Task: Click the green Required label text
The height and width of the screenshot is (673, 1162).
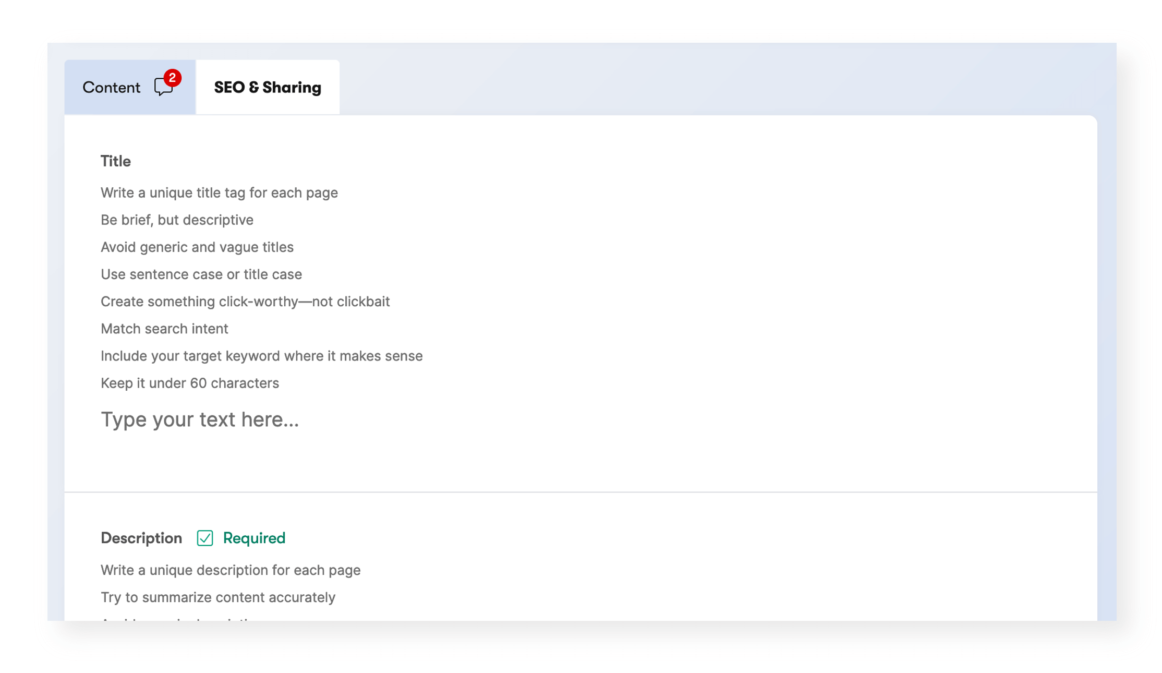Action: [x=254, y=538]
